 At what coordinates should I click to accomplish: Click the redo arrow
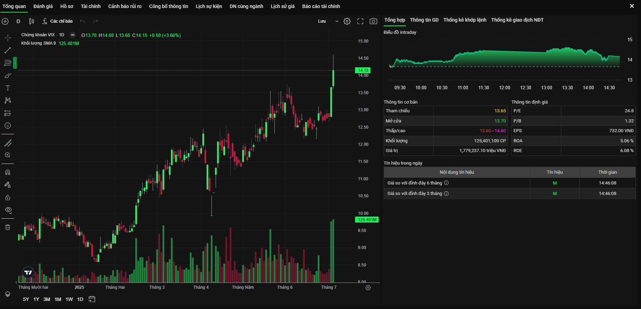(x=95, y=21)
